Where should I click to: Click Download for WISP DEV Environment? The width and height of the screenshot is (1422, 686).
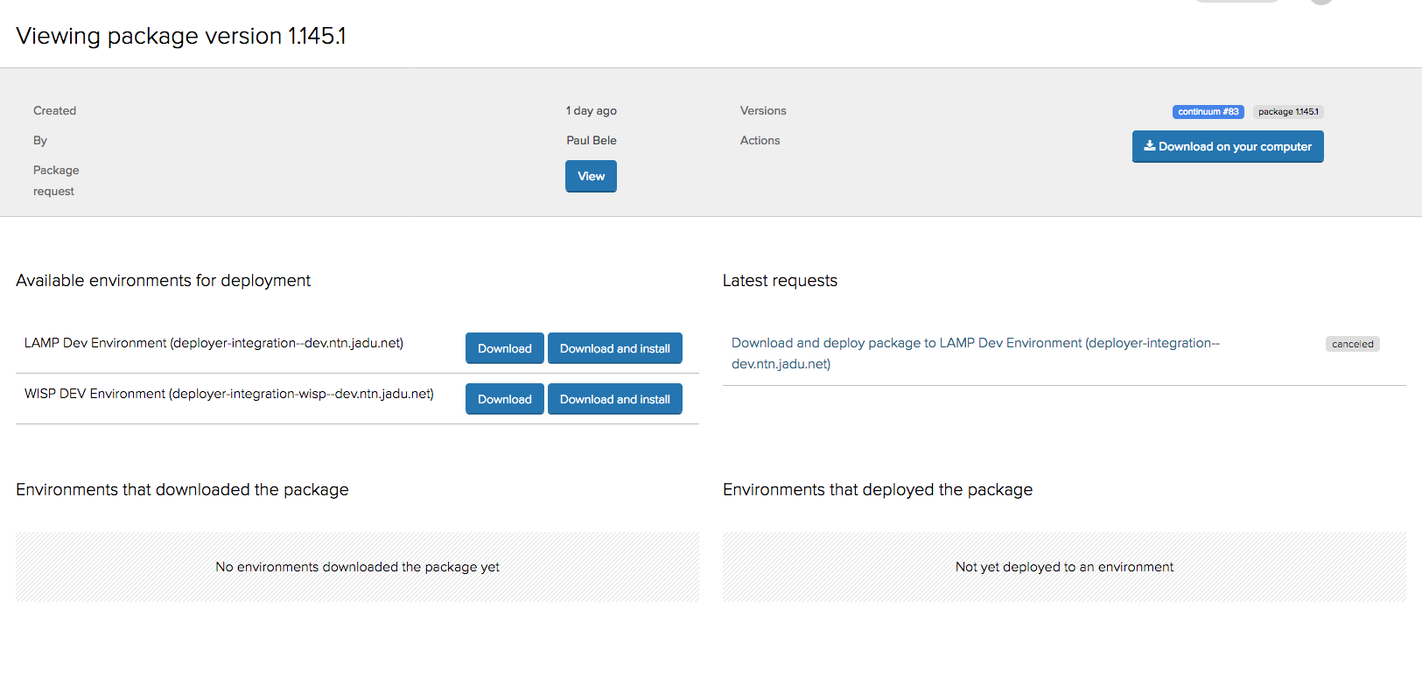coord(505,399)
